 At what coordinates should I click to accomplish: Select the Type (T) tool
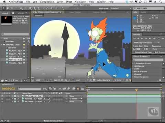[38, 8]
